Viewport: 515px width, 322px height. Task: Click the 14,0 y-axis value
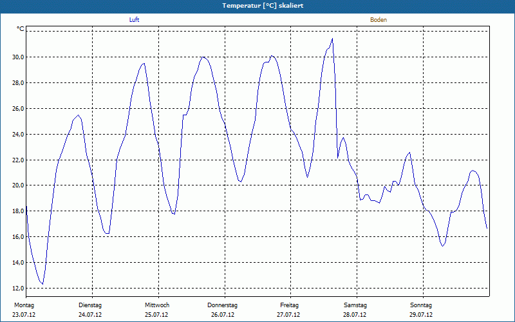click(x=19, y=263)
